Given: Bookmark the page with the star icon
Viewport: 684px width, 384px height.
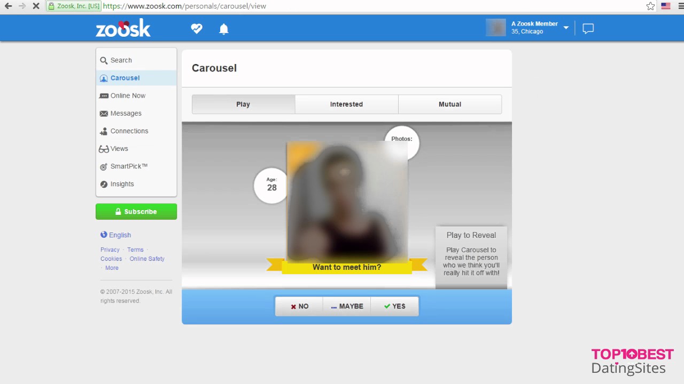Looking at the screenshot, I should pyautogui.click(x=650, y=6).
